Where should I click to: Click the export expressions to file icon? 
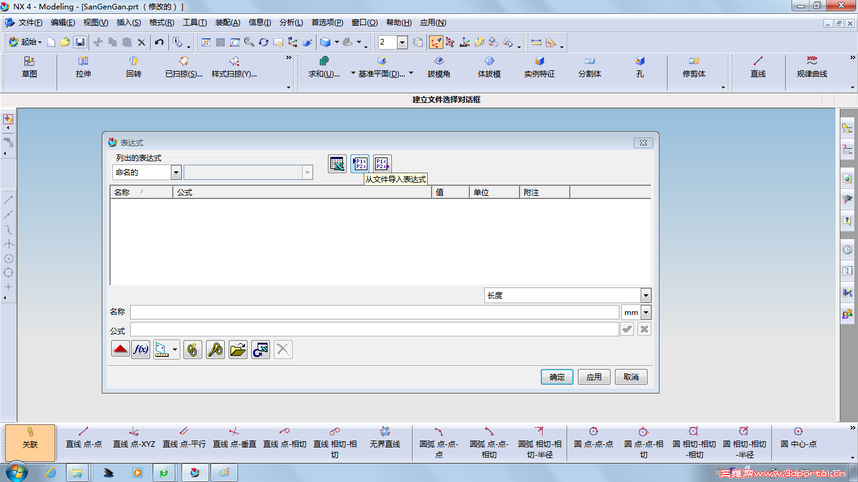tap(383, 164)
